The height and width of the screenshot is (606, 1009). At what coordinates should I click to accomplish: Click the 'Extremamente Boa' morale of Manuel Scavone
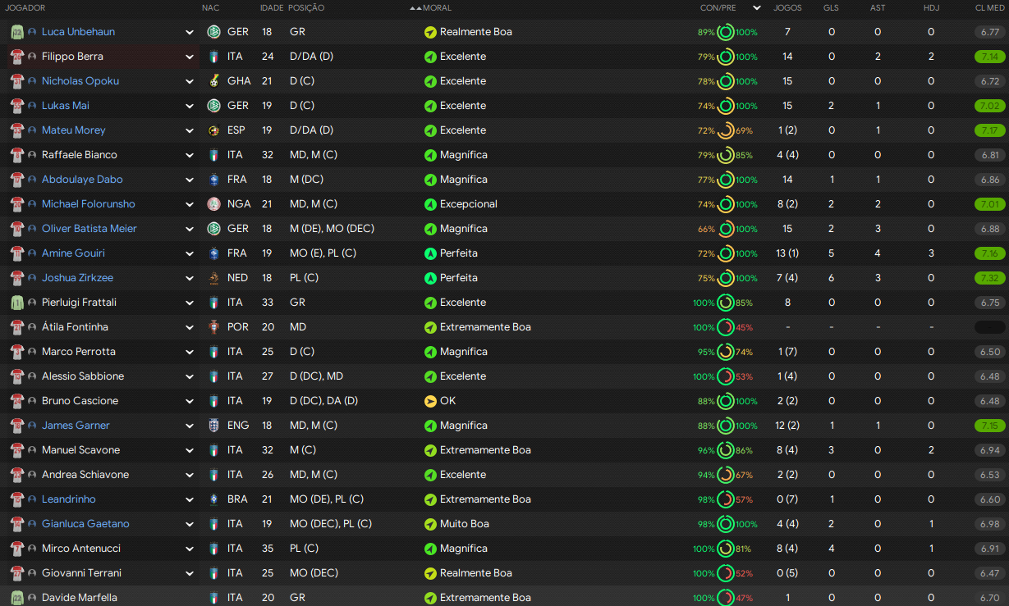(485, 450)
